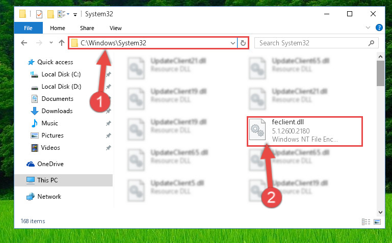
Task: Open Customize Quick Access Toolbar dropdown
Action: (x=75, y=14)
